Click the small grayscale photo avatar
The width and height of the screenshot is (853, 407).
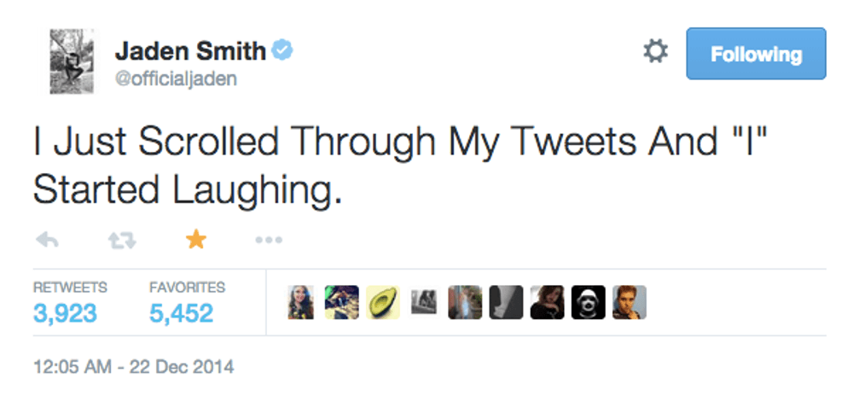pos(424,300)
